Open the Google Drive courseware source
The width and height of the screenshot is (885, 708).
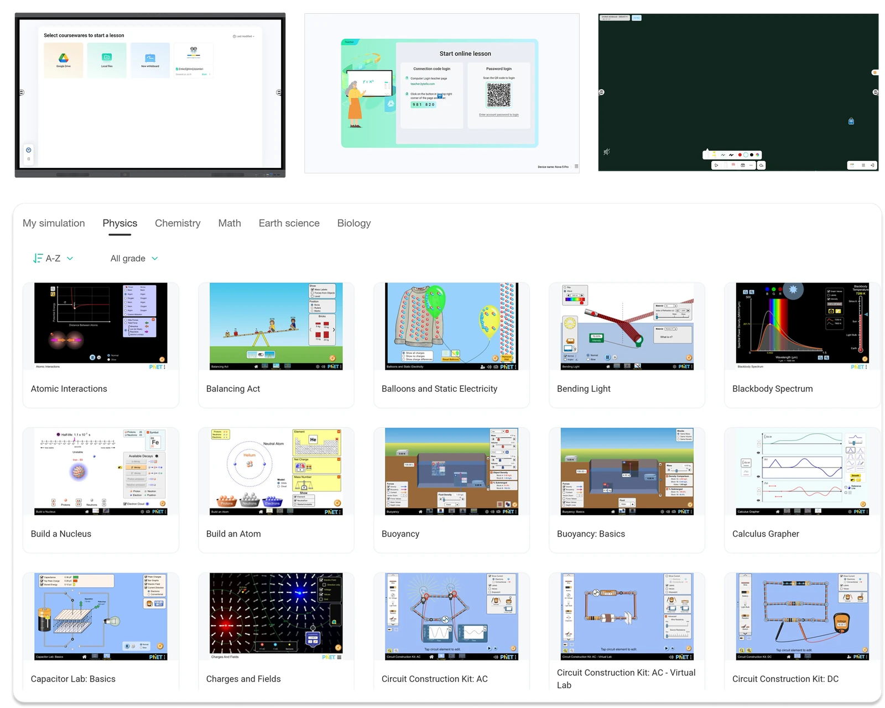(64, 59)
